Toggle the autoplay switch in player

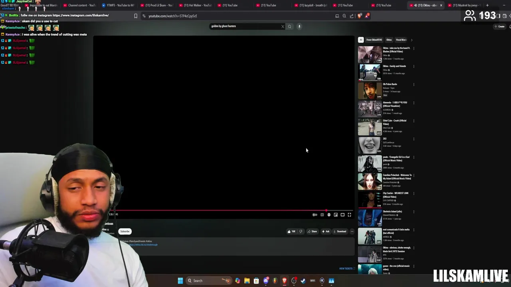click(315, 215)
